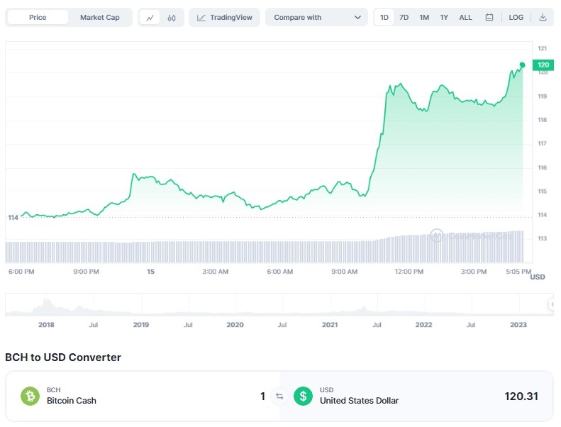Image resolution: width=561 pixels, height=427 pixels.
Task: Click the Bitcoin Cash coin logo
Action: [30, 396]
